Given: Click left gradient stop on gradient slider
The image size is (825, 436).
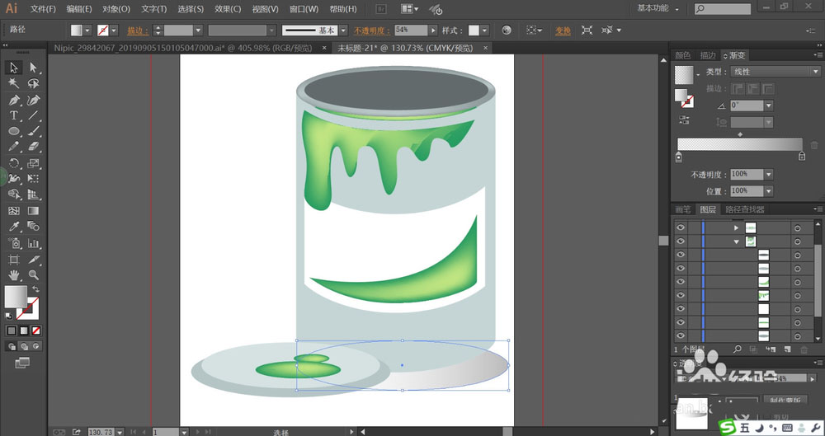Looking at the screenshot, I should pos(679,157).
